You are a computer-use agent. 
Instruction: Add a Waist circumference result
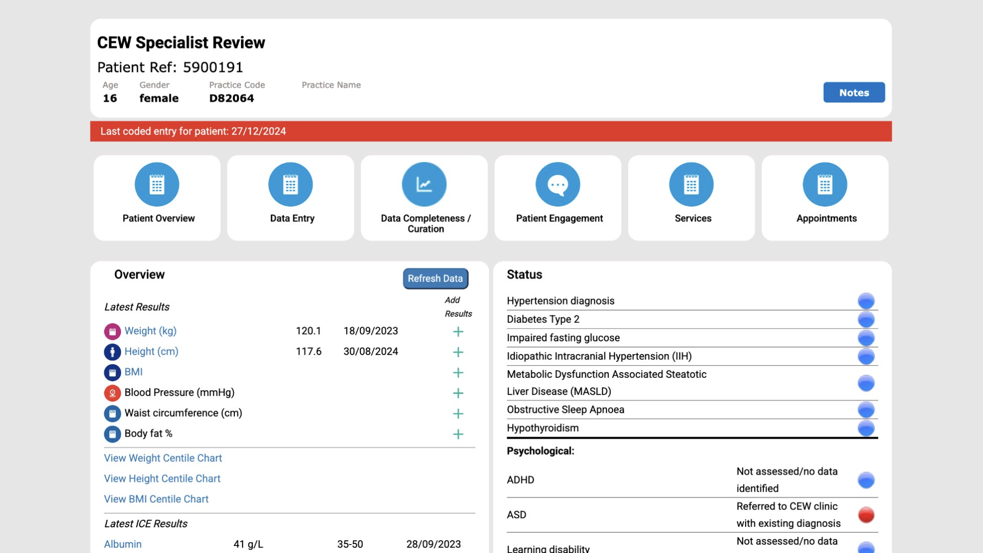pos(458,413)
